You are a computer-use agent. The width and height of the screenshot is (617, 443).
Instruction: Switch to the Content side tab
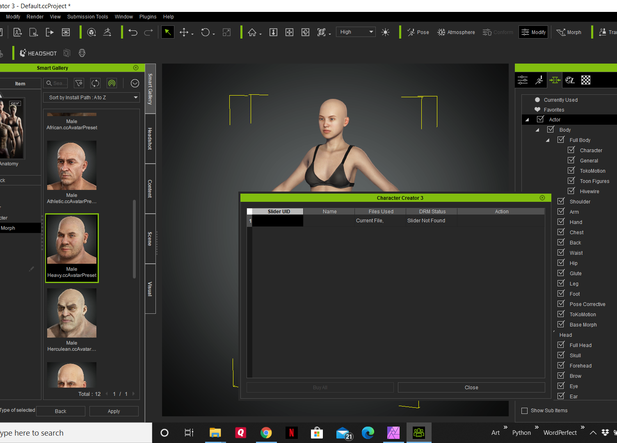tap(150, 189)
